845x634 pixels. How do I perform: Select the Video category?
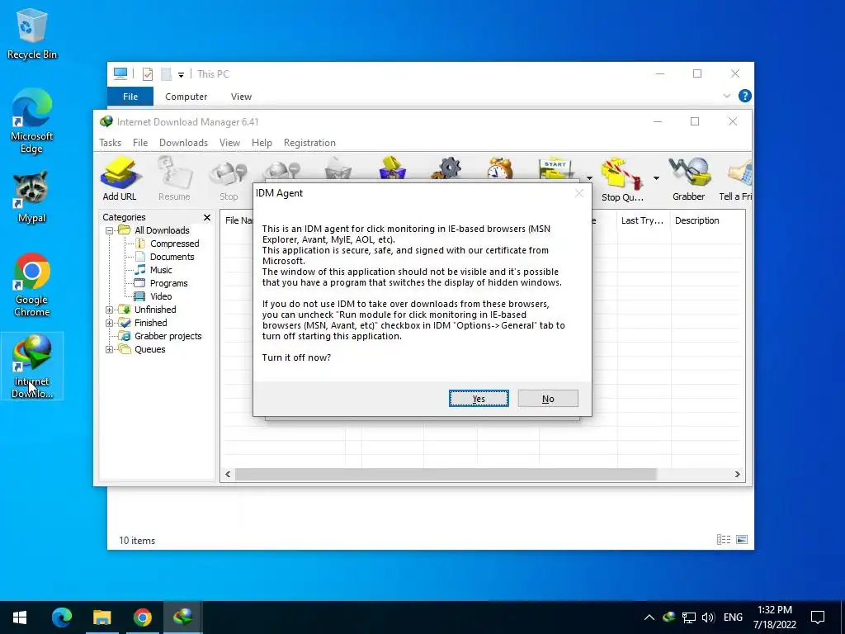161,296
